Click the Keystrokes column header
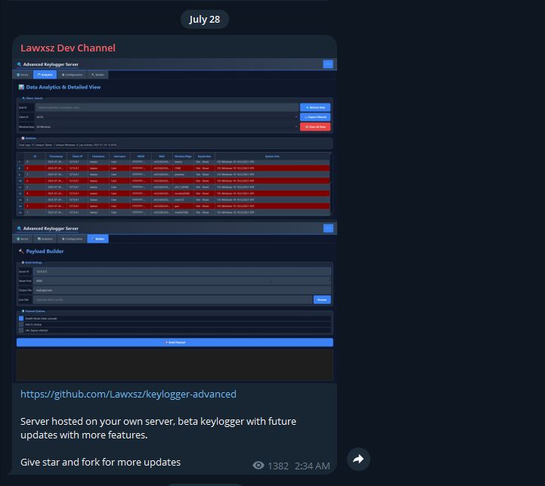This screenshot has height=486, width=545. point(204,156)
